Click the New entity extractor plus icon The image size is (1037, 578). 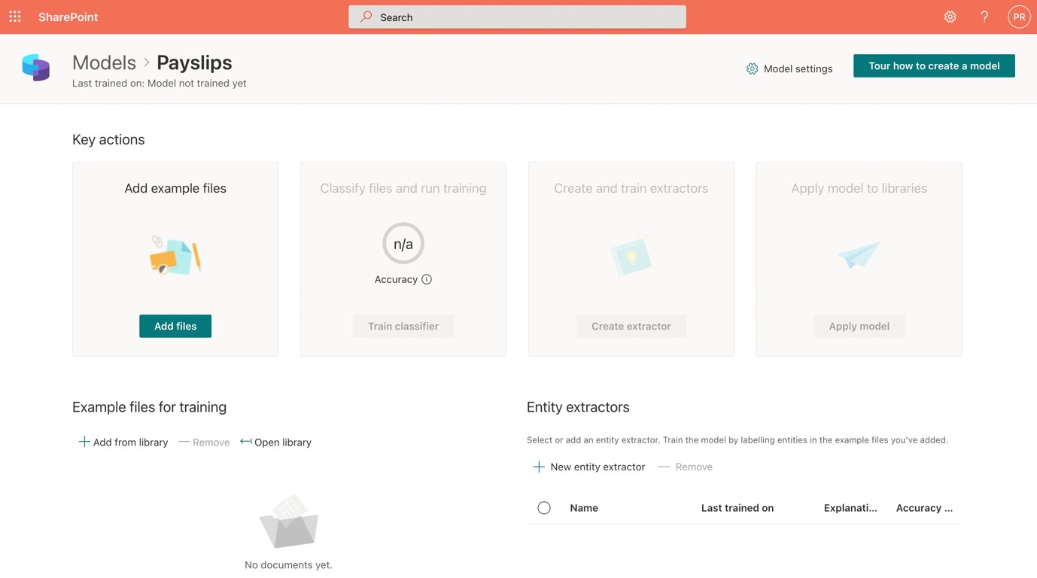(539, 467)
